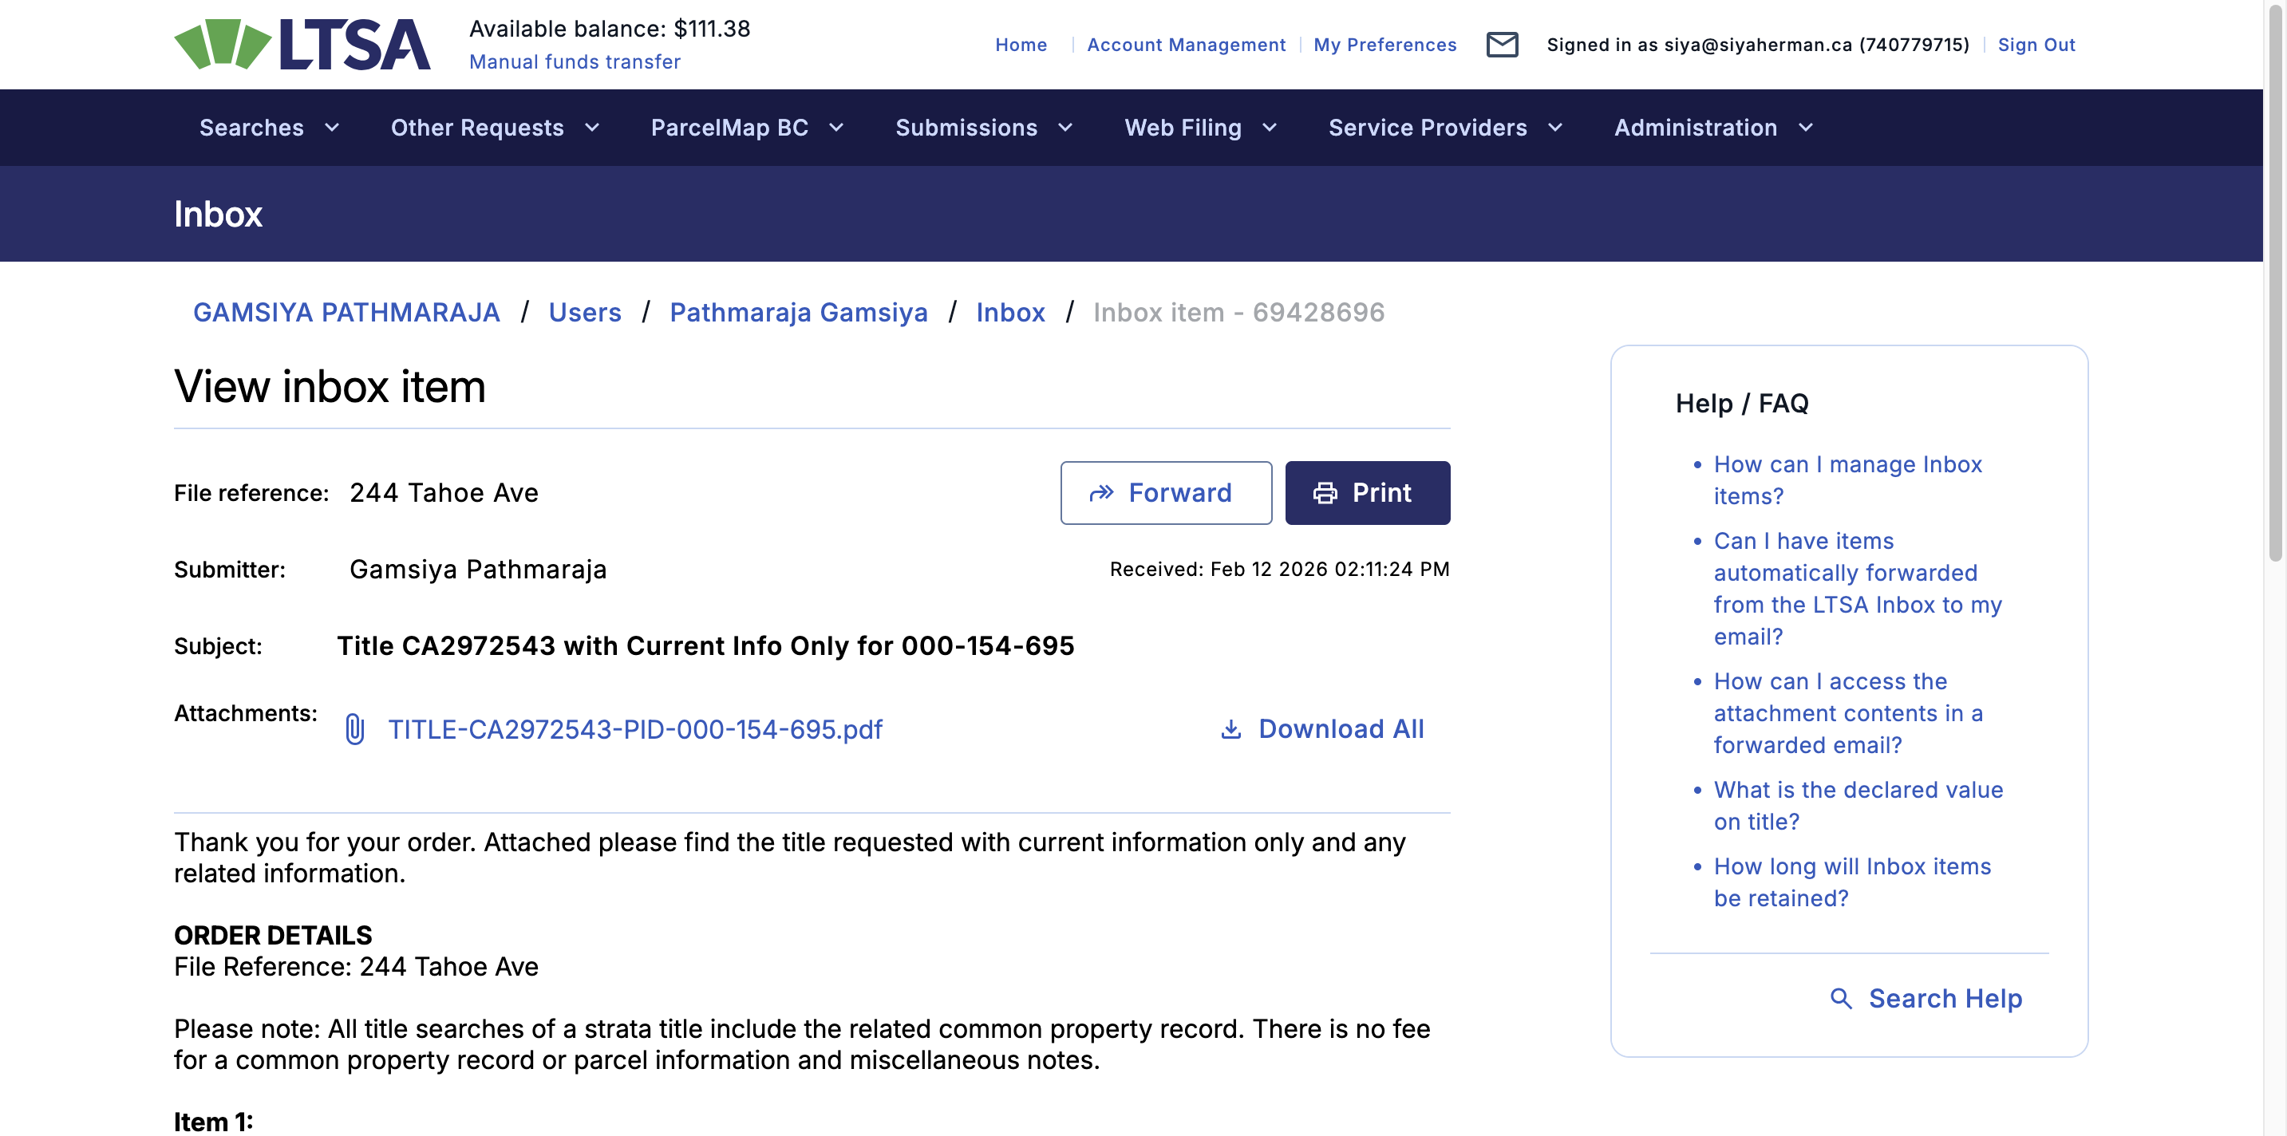Expand the Searches dropdown chevron

(x=333, y=128)
